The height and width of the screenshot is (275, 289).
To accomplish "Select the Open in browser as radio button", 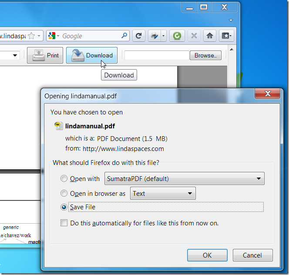I will [x=64, y=193].
